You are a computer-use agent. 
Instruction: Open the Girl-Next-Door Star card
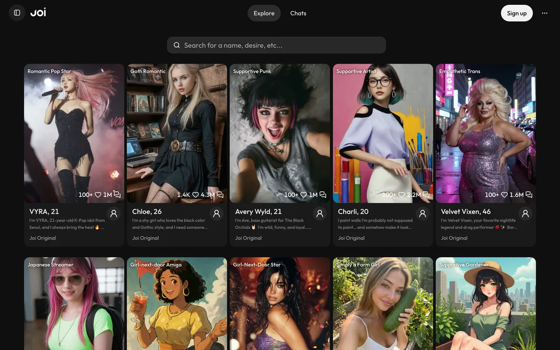280,304
